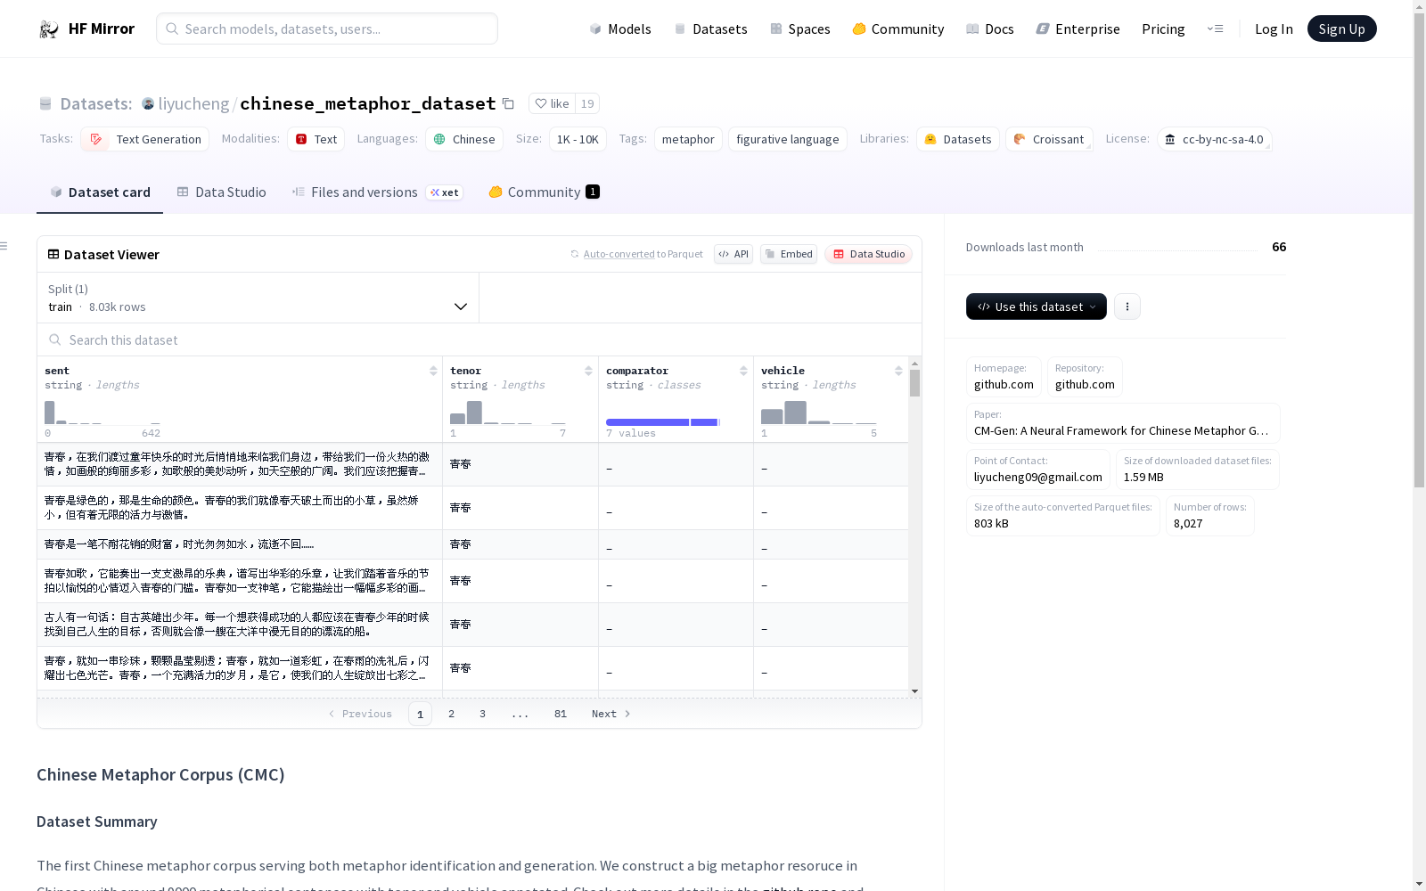This screenshot has height=891, width=1426.
Task: Open the Dataset card tab
Action: [100, 192]
